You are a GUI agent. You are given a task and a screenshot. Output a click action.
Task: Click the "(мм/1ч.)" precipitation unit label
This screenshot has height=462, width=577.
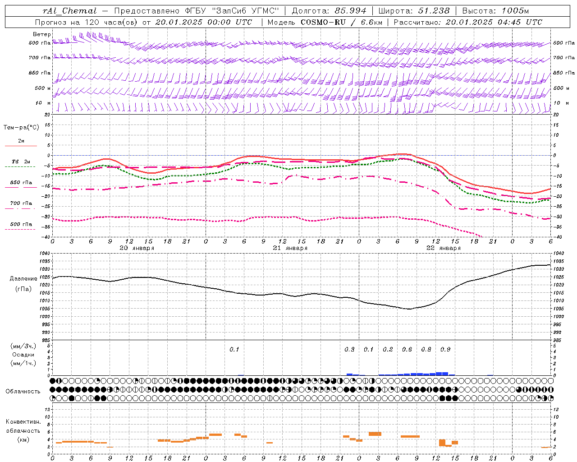click(23, 363)
